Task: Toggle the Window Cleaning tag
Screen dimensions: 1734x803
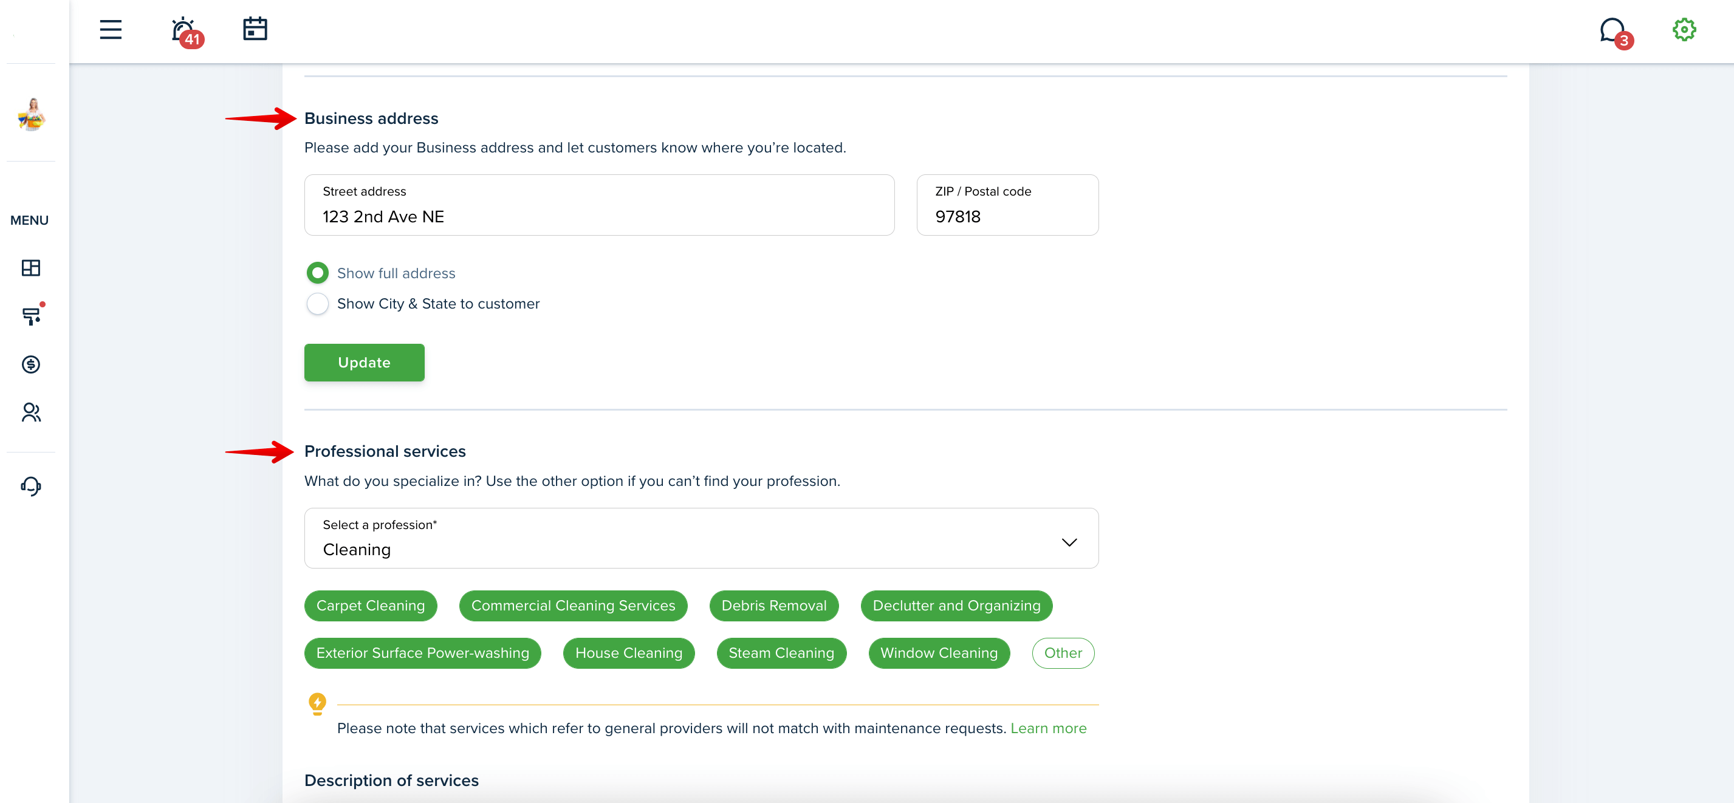Action: [x=938, y=653]
